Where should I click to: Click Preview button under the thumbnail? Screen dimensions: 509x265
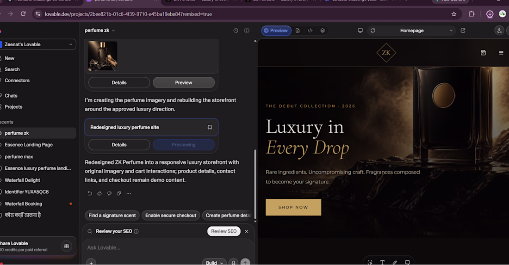(184, 83)
